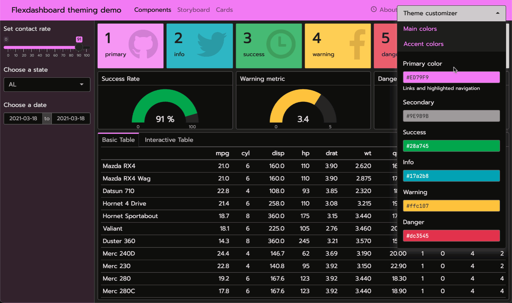This screenshot has height=303, width=512.
Task: Click the start date input field
Action: 23,118
